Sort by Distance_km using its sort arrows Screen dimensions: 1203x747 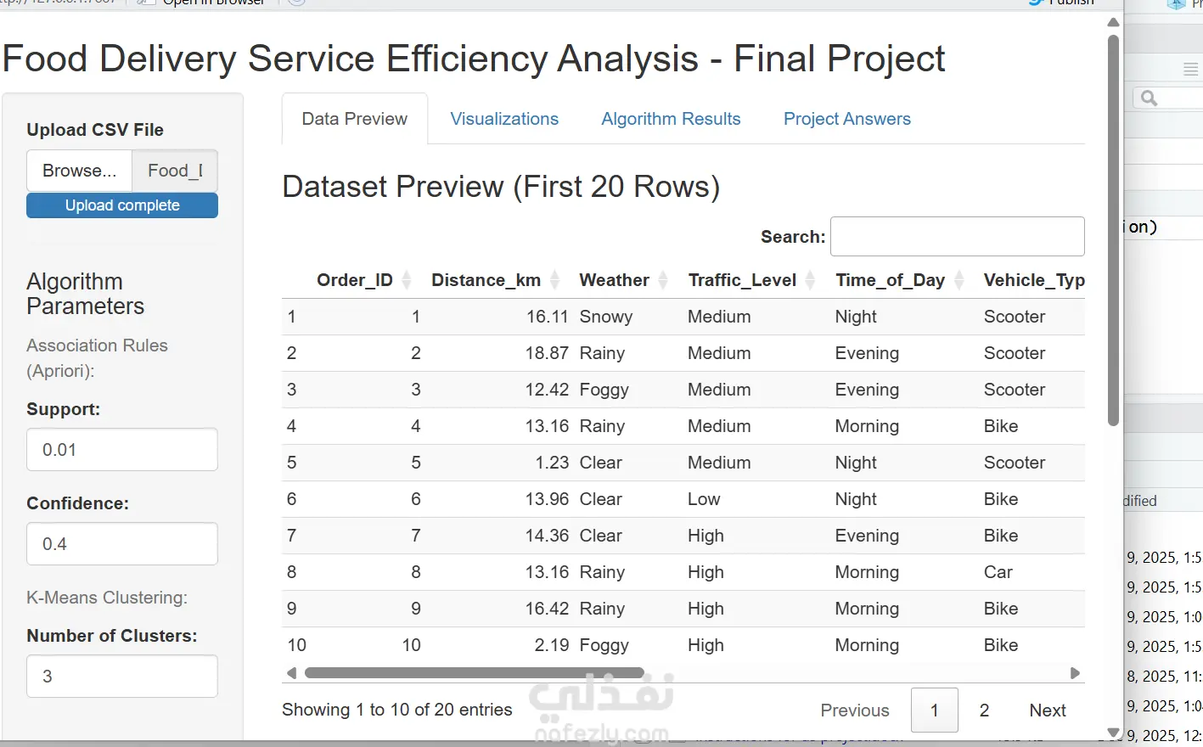coord(554,280)
